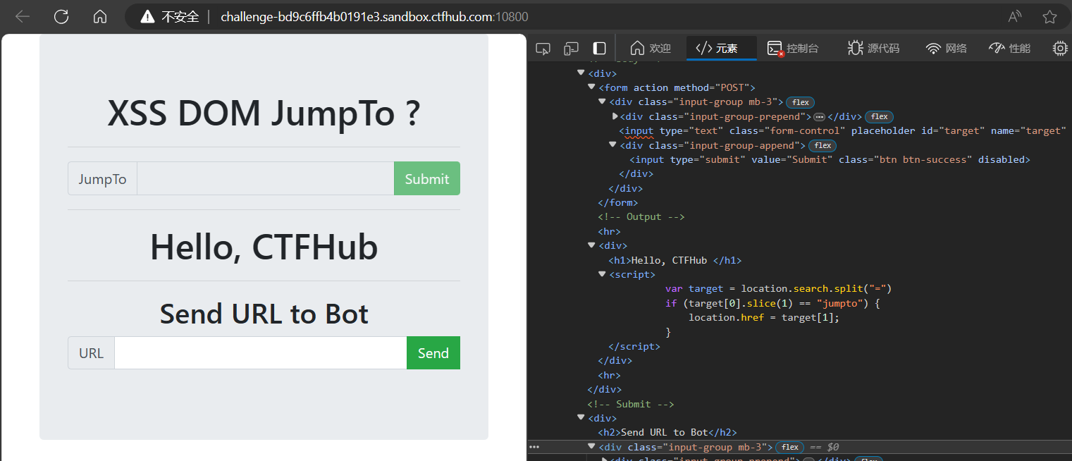Collapse the div below the Submit comment

click(x=581, y=418)
